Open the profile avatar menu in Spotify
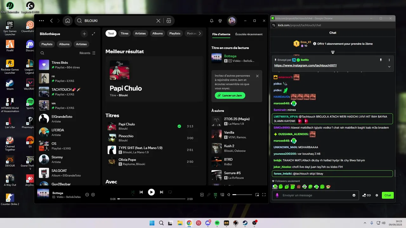Image resolution: width=406 pixels, height=228 pixels. click(232, 21)
